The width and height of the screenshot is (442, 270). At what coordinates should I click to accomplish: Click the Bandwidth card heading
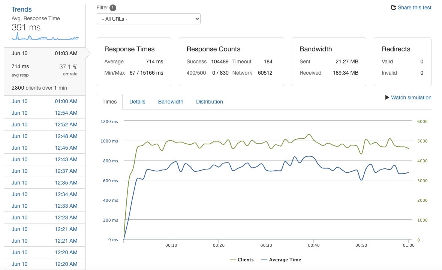(x=316, y=49)
